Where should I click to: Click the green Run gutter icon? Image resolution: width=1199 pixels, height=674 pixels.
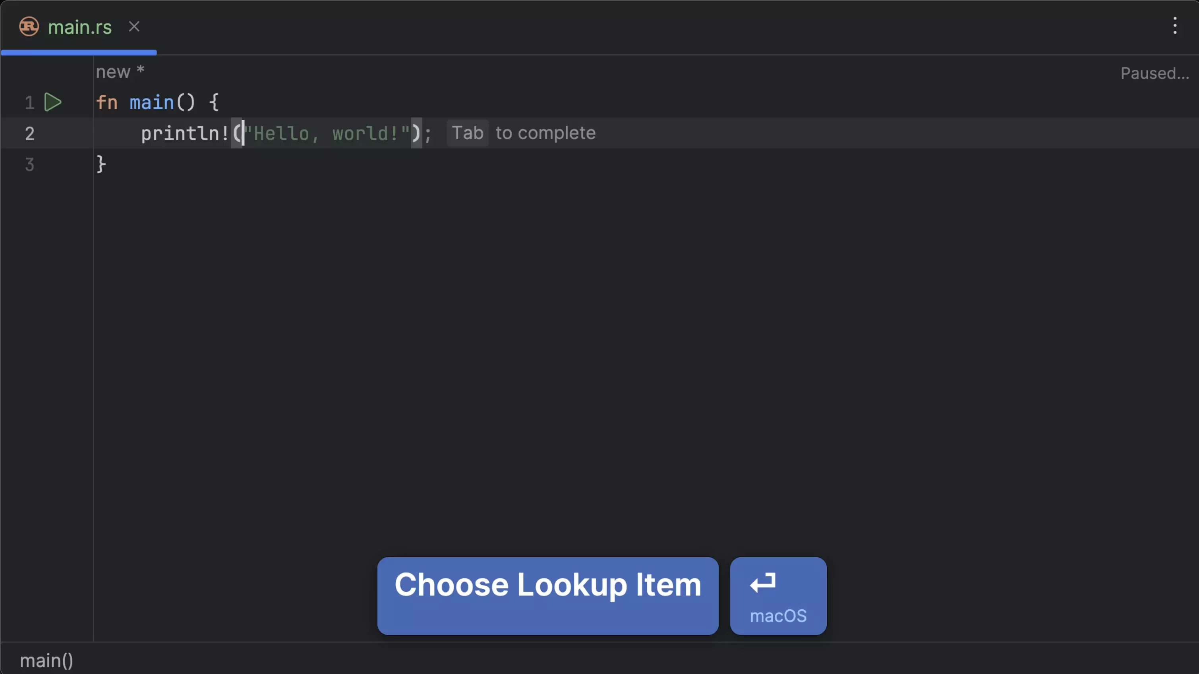[x=52, y=102]
